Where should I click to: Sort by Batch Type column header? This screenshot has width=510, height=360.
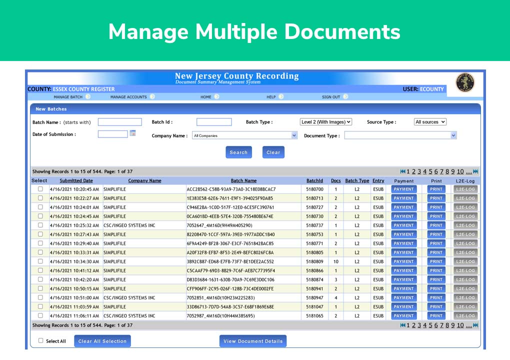[357, 180]
